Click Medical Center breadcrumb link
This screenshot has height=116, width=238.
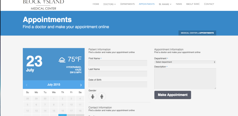[189, 33]
